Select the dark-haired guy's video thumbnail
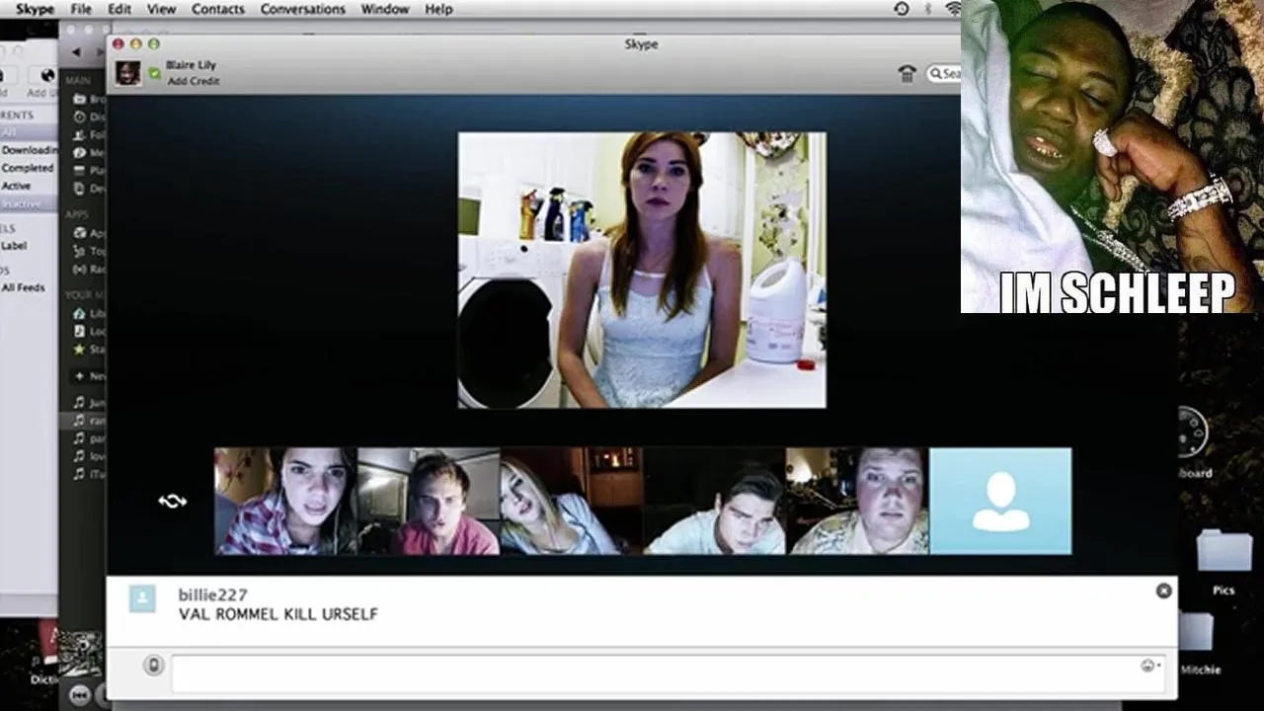The height and width of the screenshot is (711, 1264). coord(715,501)
